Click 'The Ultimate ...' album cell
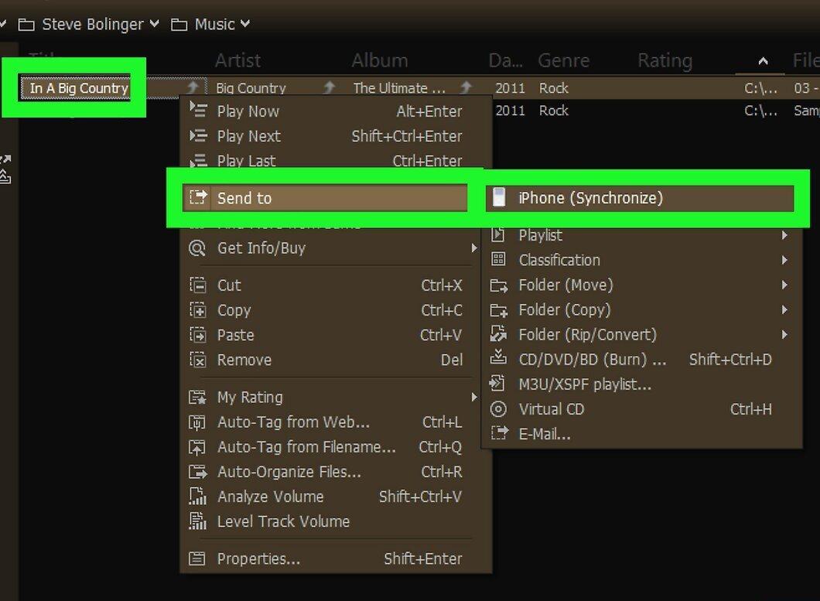This screenshot has height=601, width=820. point(399,88)
